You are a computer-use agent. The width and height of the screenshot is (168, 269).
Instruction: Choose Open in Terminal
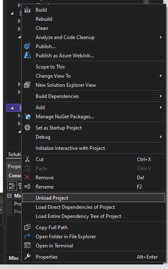pos(94,246)
